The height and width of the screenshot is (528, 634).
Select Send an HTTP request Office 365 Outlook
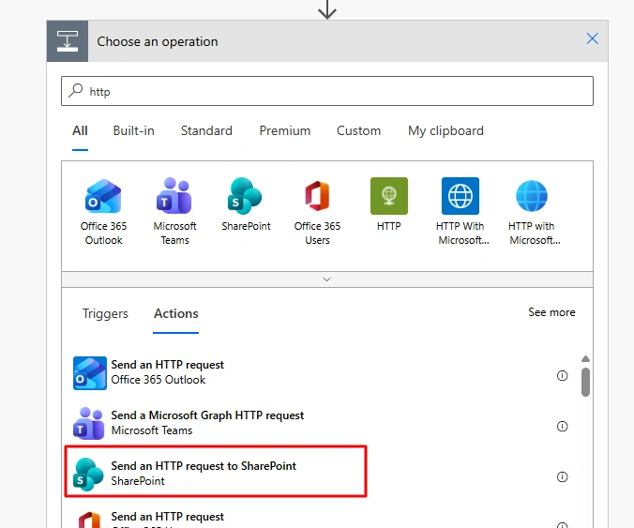click(322, 372)
